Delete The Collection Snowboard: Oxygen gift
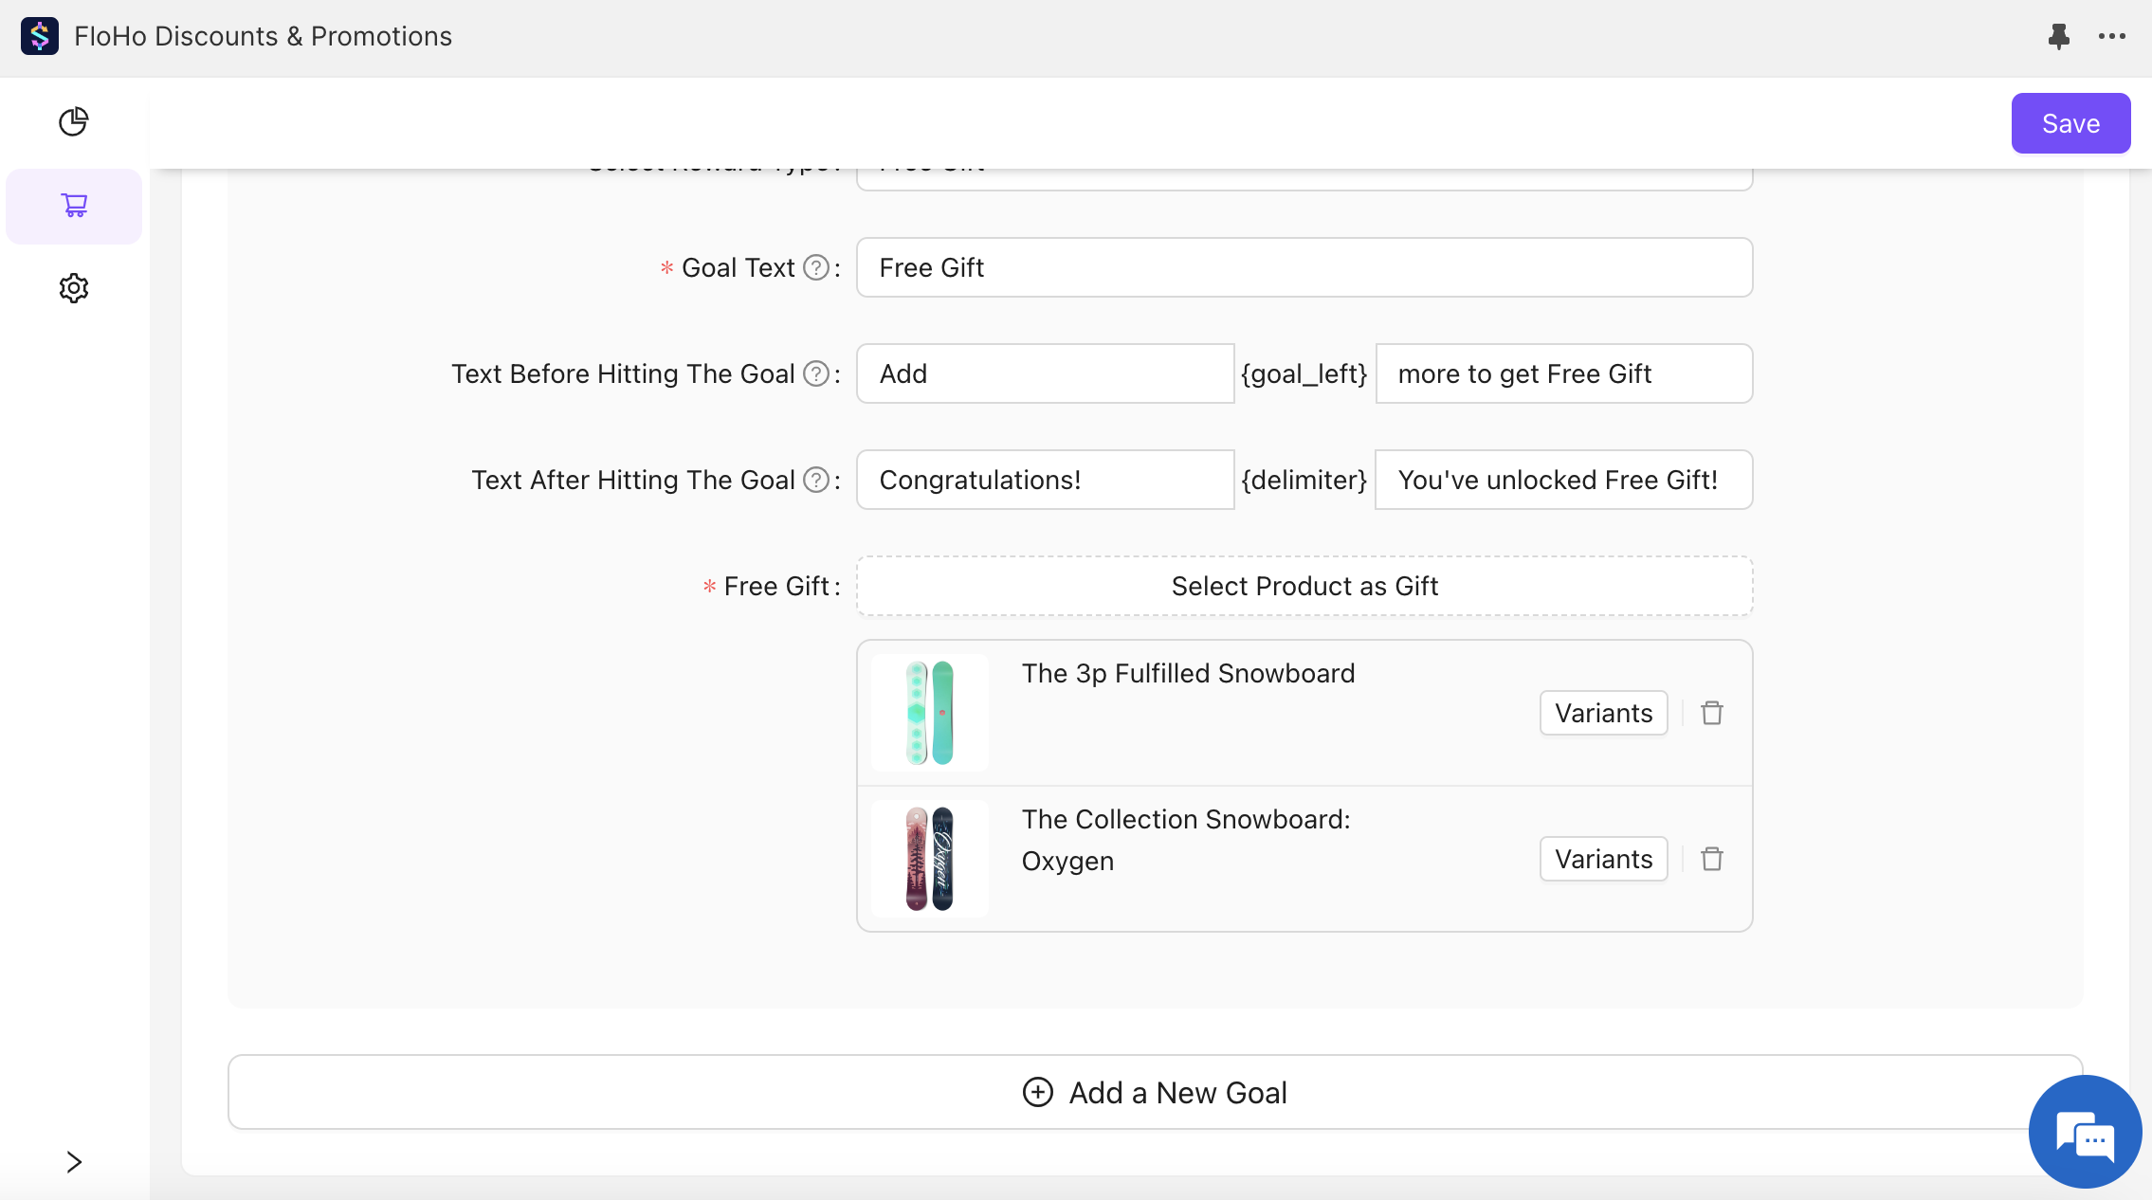The width and height of the screenshot is (2152, 1200). tap(1711, 859)
